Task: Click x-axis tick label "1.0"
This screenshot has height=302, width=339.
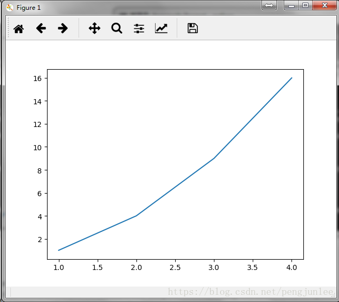Action: pyautogui.click(x=58, y=267)
